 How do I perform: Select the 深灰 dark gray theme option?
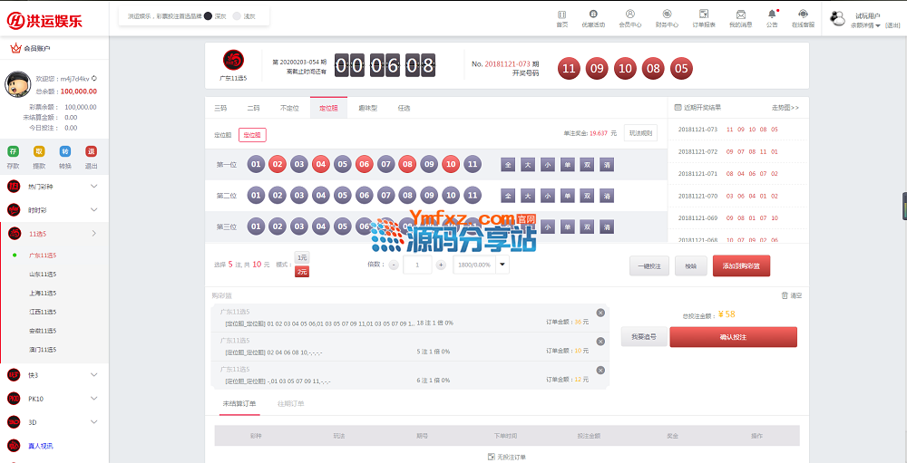click(208, 16)
